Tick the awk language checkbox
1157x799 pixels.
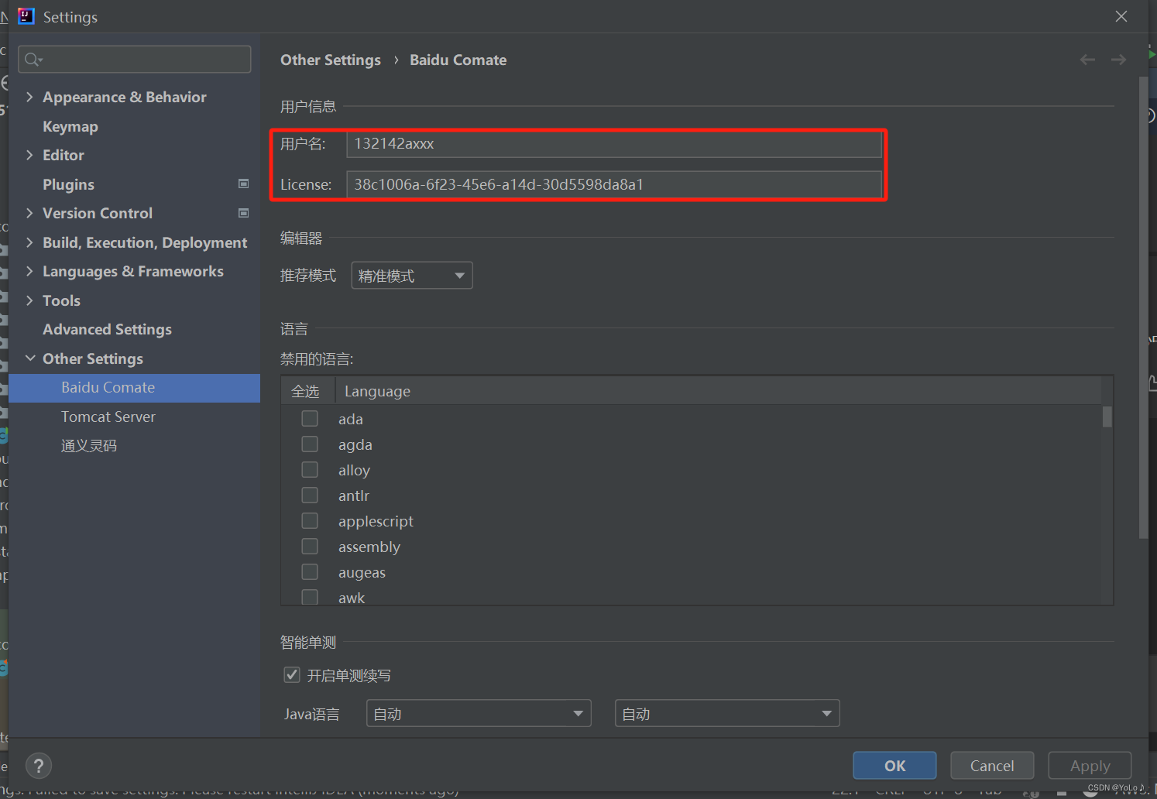pos(310,597)
